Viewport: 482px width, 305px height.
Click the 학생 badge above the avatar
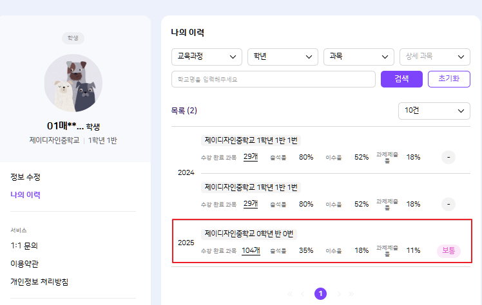click(x=73, y=38)
